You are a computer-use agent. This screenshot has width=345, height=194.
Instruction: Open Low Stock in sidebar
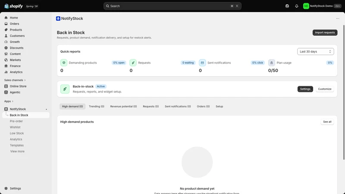[x=17, y=133]
